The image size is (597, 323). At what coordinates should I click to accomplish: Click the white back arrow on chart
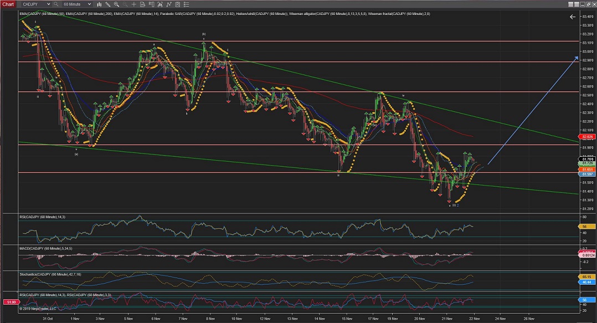pyautogui.click(x=572, y=17)
